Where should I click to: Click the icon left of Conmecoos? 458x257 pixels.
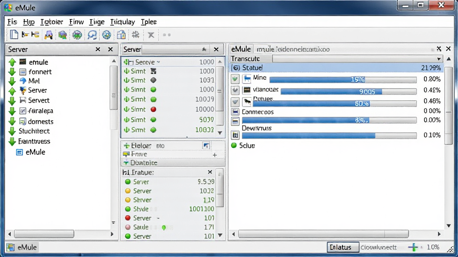235,112
